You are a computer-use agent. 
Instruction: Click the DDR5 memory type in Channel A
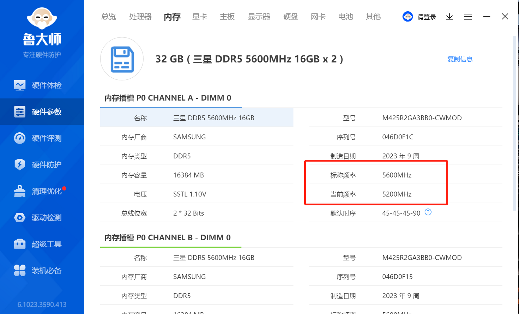182,156
